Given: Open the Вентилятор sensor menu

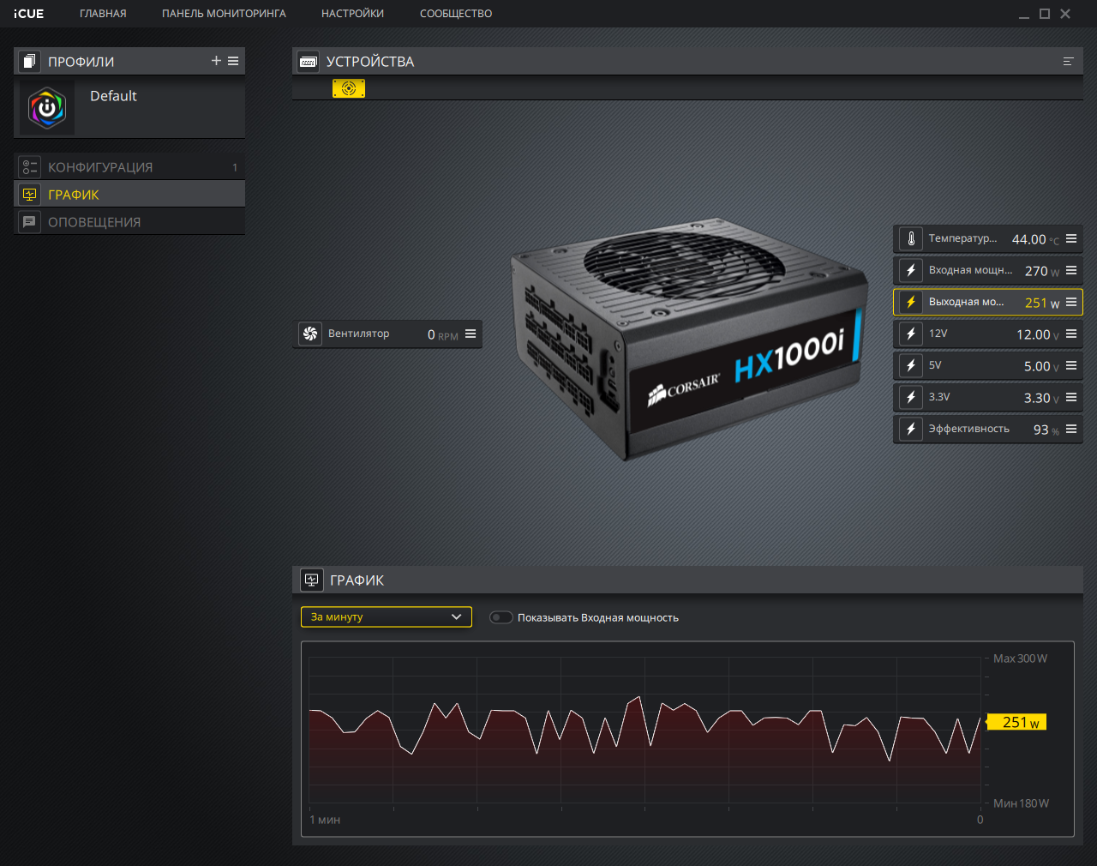Looking at the screenshot, I should (471, 334).
